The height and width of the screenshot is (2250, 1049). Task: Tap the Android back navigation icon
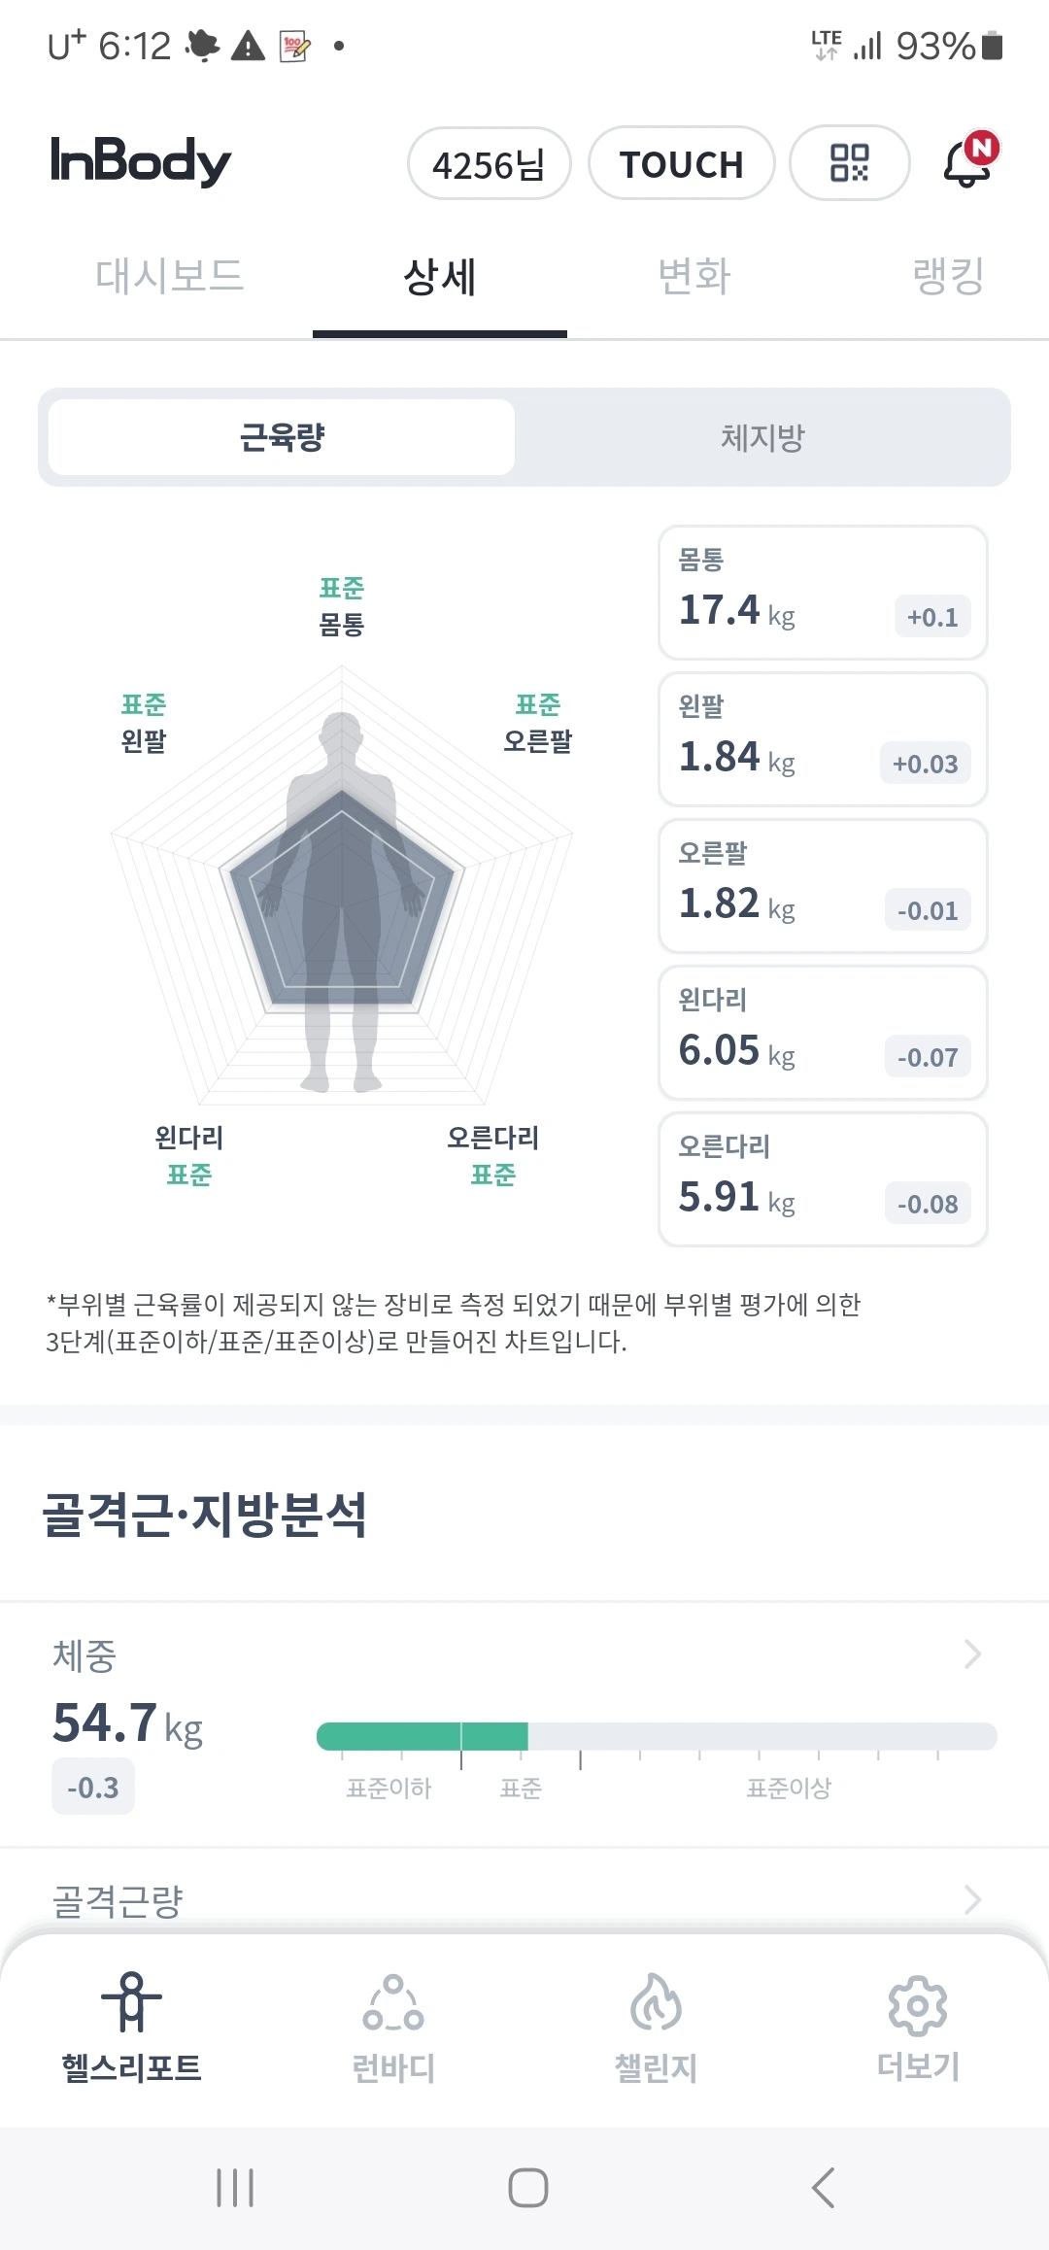coord(824,2188)
